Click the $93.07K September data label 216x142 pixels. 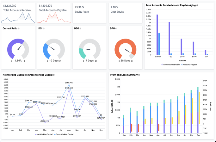[x=77, y=110]
